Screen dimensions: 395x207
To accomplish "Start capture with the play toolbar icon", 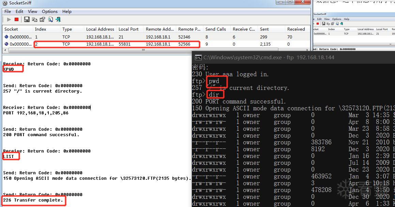I will pos(9,19).
